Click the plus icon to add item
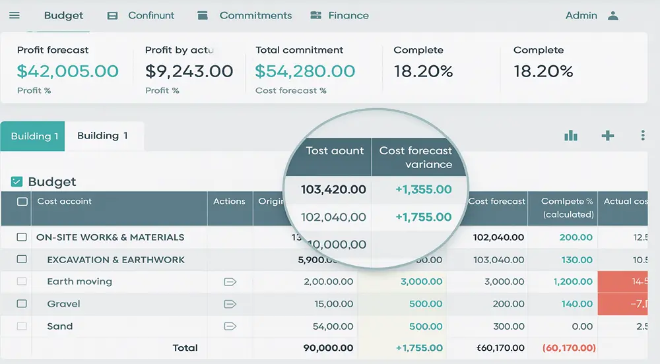This screenshot has height=364, width=660. point(608,136)
